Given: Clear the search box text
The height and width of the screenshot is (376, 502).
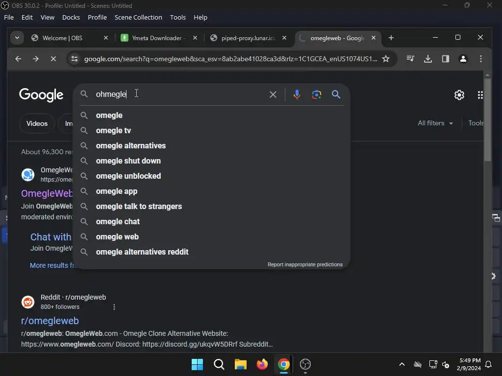Looking at the screenshot, I should click(x=273, y=94).
